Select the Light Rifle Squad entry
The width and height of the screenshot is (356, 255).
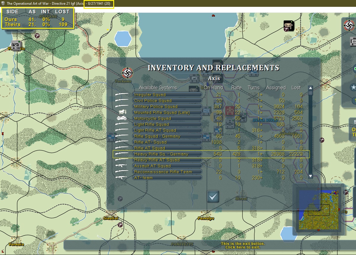167,124
